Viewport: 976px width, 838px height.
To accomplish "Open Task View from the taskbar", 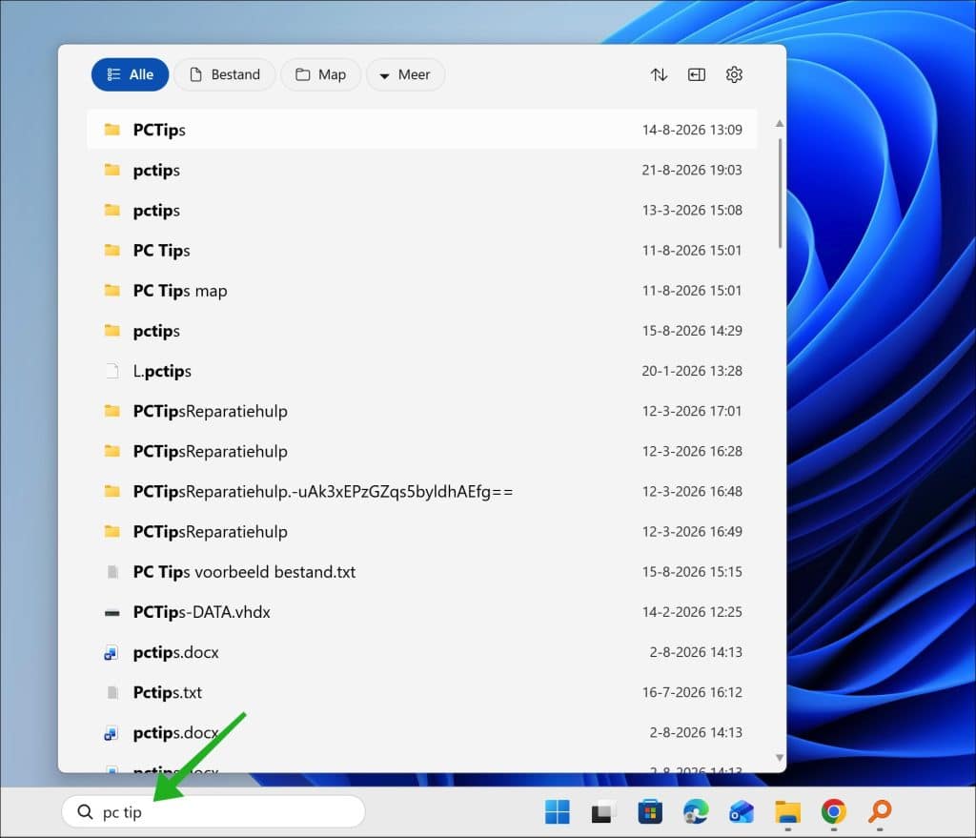I will point(602,812).
